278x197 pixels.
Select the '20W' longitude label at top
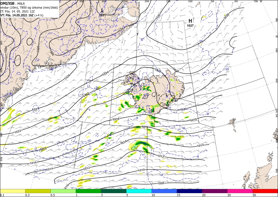(x=147, y=1)
